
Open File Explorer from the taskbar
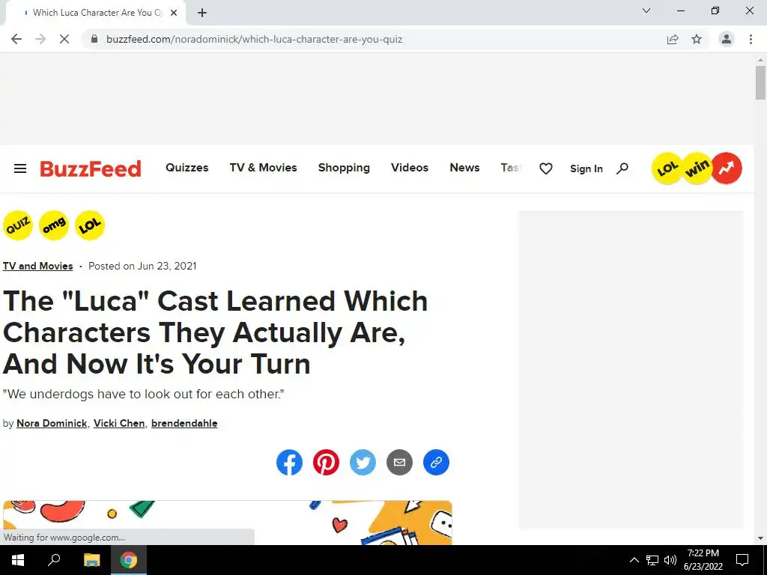pos(91,560)
